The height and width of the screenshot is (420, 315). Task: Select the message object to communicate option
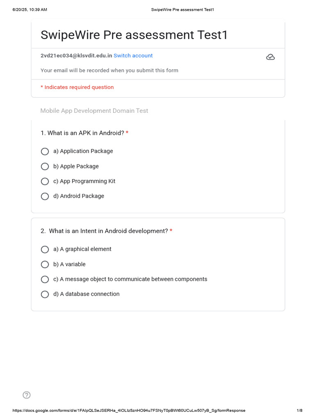pyautogui.click(x=45, y=279)
